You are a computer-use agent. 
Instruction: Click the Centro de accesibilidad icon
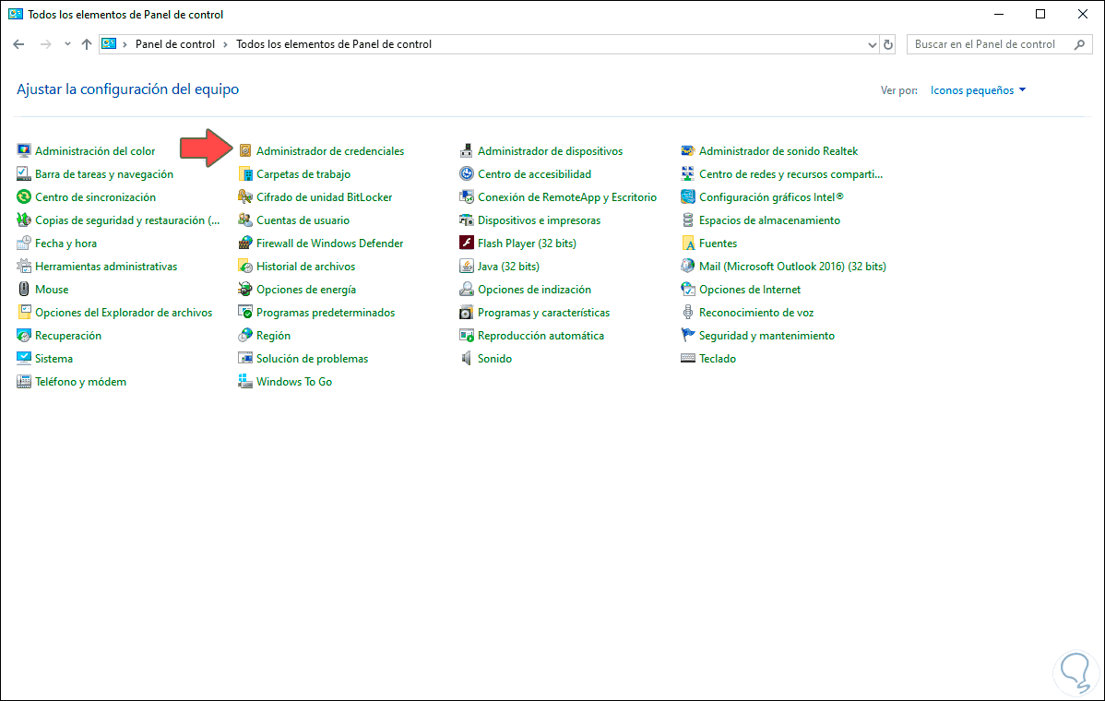pos(467,174)
